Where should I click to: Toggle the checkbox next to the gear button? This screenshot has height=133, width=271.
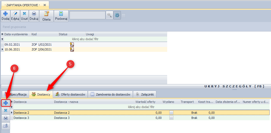(124, 15)
